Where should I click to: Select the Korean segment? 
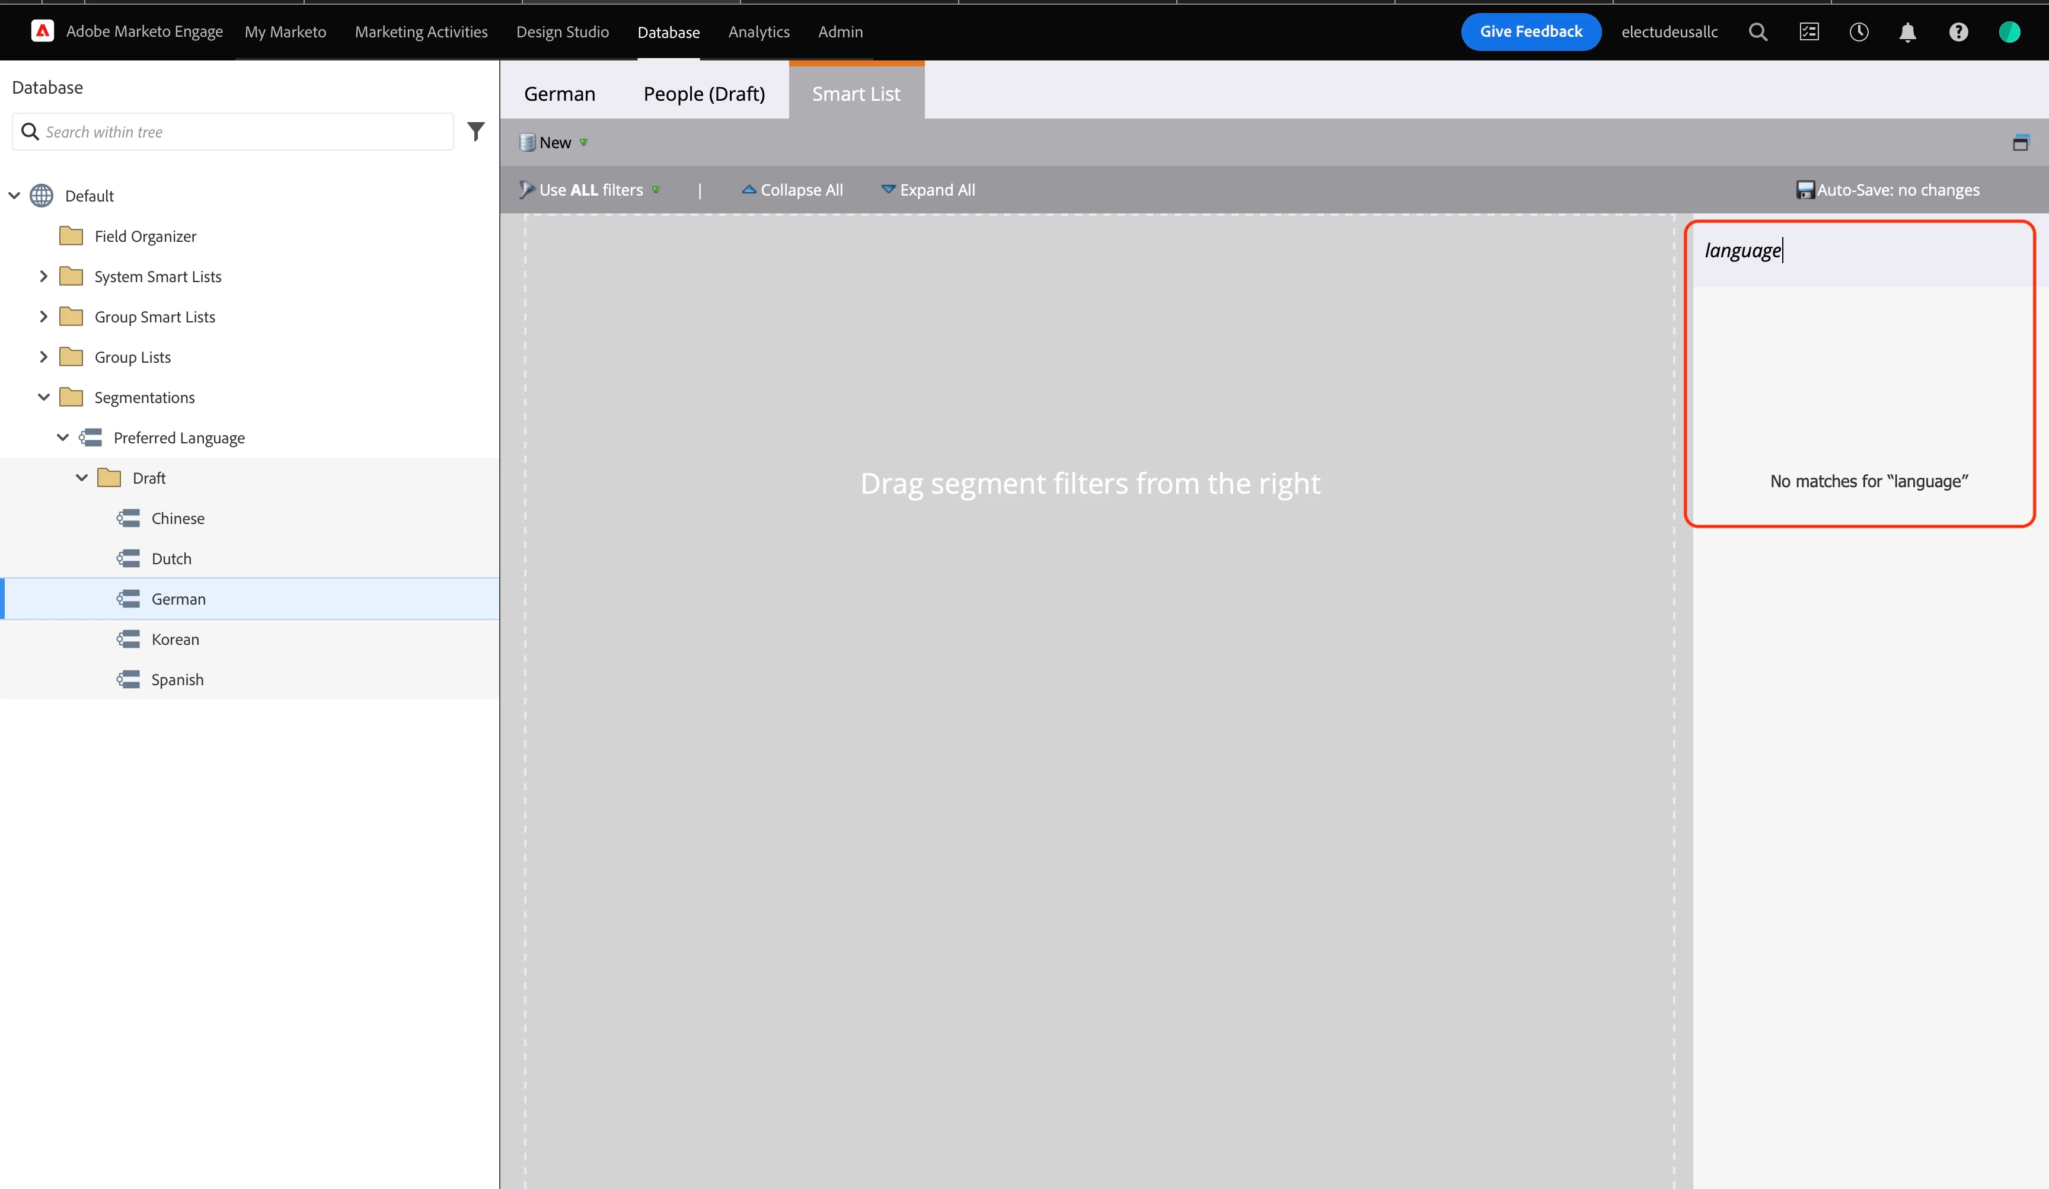coord(175,639)
